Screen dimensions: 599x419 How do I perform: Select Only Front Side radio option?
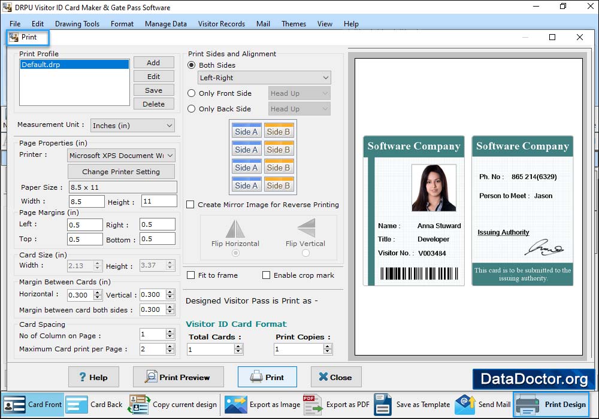[192, 93]
